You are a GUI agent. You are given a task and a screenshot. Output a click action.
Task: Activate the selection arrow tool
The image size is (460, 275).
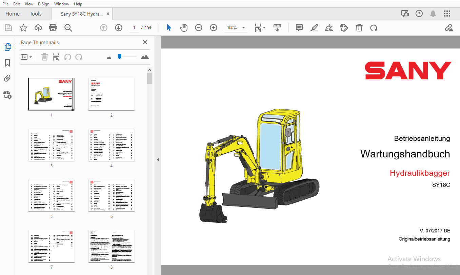[169, 28]
